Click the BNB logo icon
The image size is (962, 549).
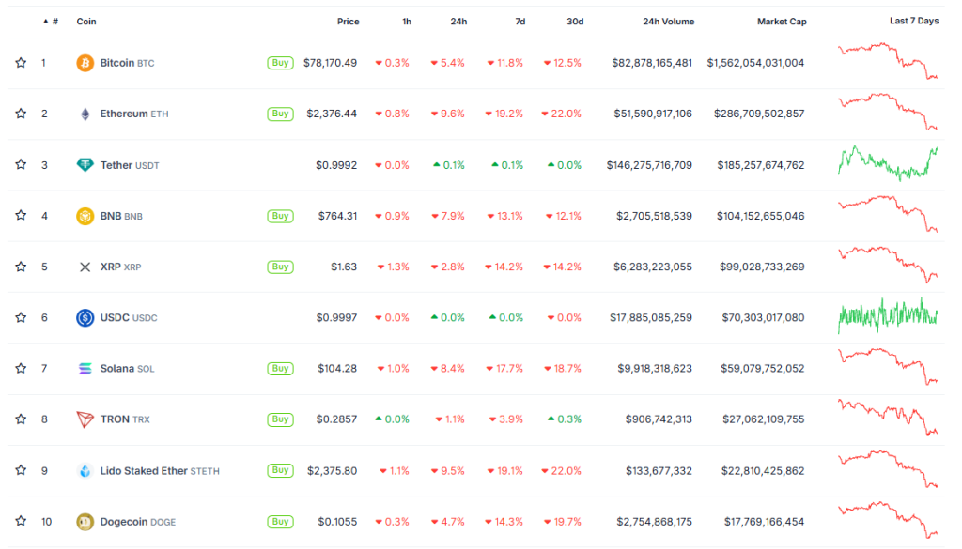[85, 216]
